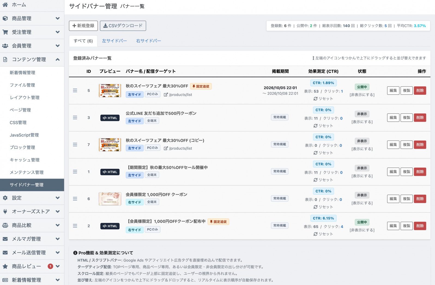This screenshot has height=285, width=435.
Task: Select the すべて (6) tab
Action: (83, 41)
